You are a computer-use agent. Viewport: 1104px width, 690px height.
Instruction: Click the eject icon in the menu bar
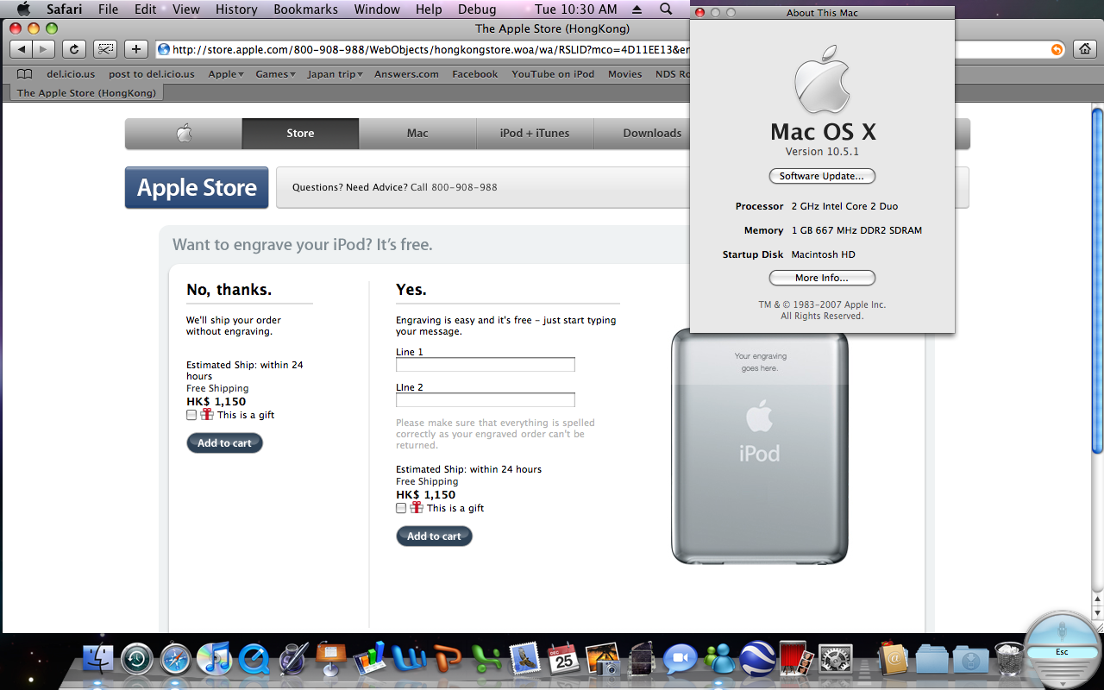637,9
